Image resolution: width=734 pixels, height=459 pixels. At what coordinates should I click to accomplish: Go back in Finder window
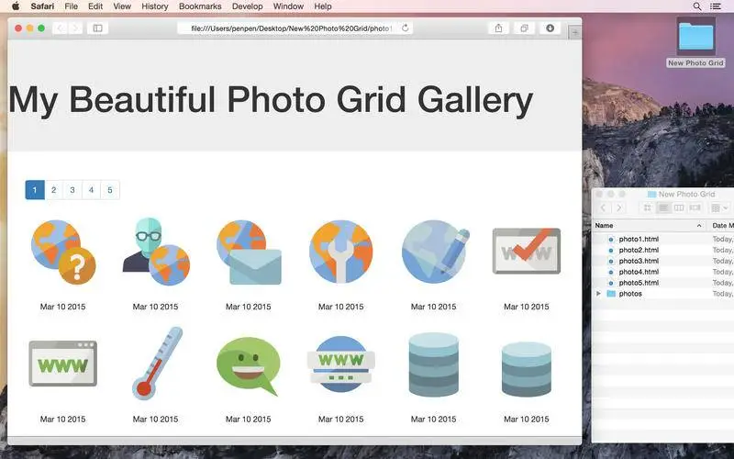click(604, 207)
